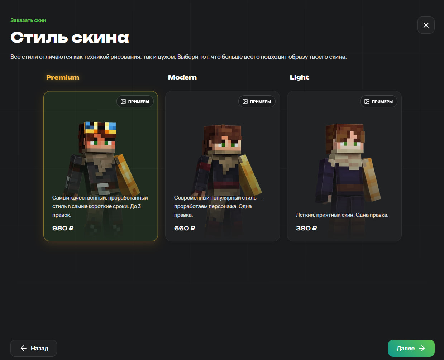
Task: Click the Modern heading label
Action: 182,77
